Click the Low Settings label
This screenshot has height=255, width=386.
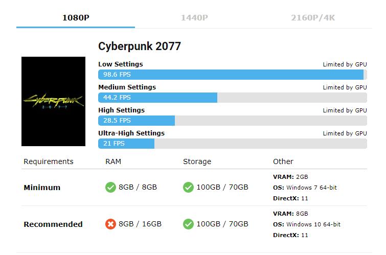coord(120,64)
